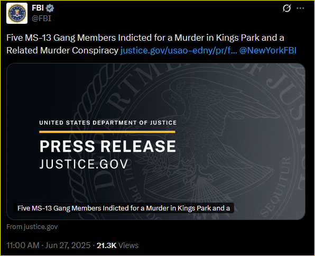
Task: Click the Jun 27, 2025 date
Action: pos(68,245)
